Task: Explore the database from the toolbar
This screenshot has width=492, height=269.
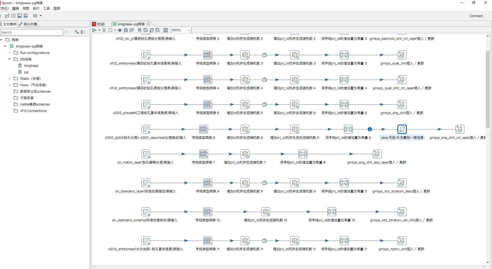Action: [158, 30]
